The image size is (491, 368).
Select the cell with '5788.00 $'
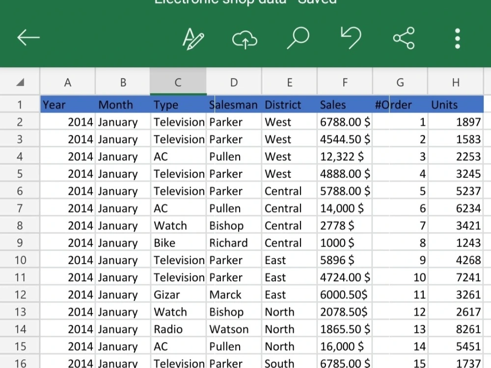click(345, 191)
